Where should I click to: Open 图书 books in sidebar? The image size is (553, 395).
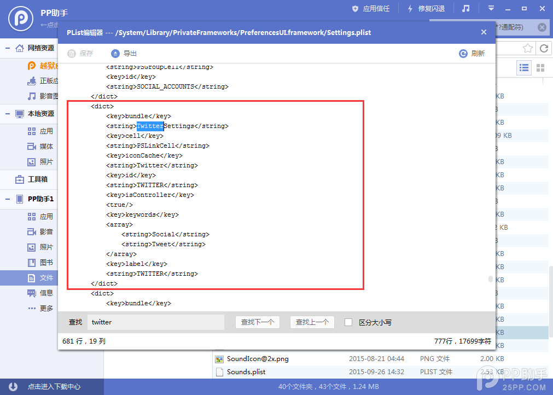point(40,263)
